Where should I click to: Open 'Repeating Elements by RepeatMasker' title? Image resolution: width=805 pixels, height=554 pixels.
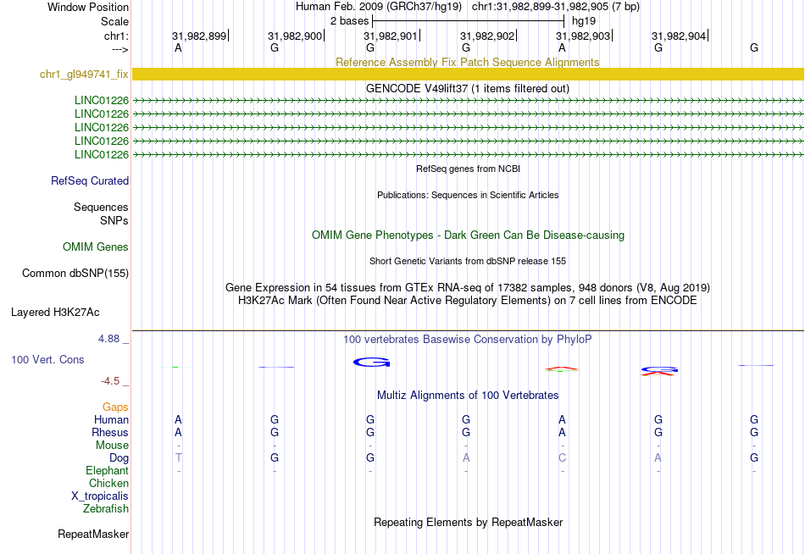468,522
